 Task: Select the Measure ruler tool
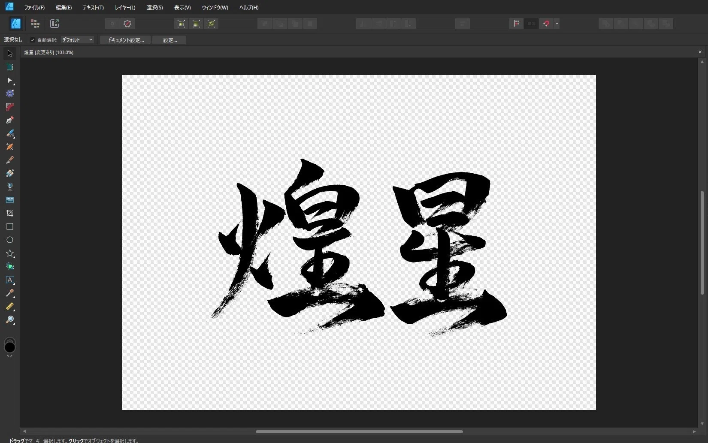point(9,306)
